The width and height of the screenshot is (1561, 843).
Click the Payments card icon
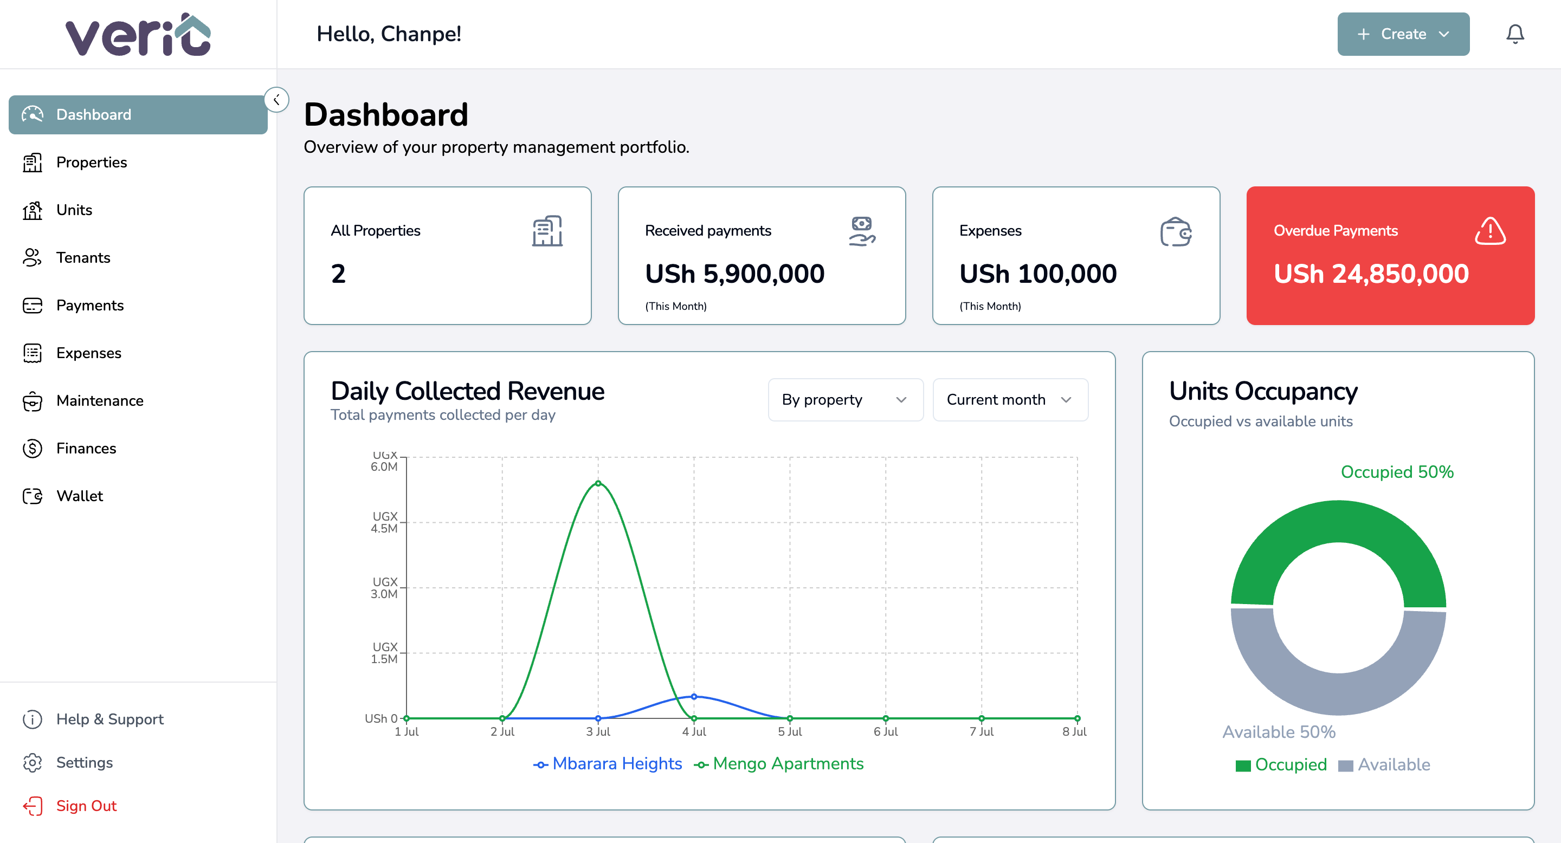(33, 305)
